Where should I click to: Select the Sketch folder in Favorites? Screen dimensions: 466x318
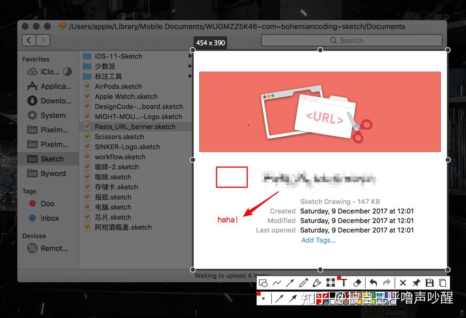[52, 159]
